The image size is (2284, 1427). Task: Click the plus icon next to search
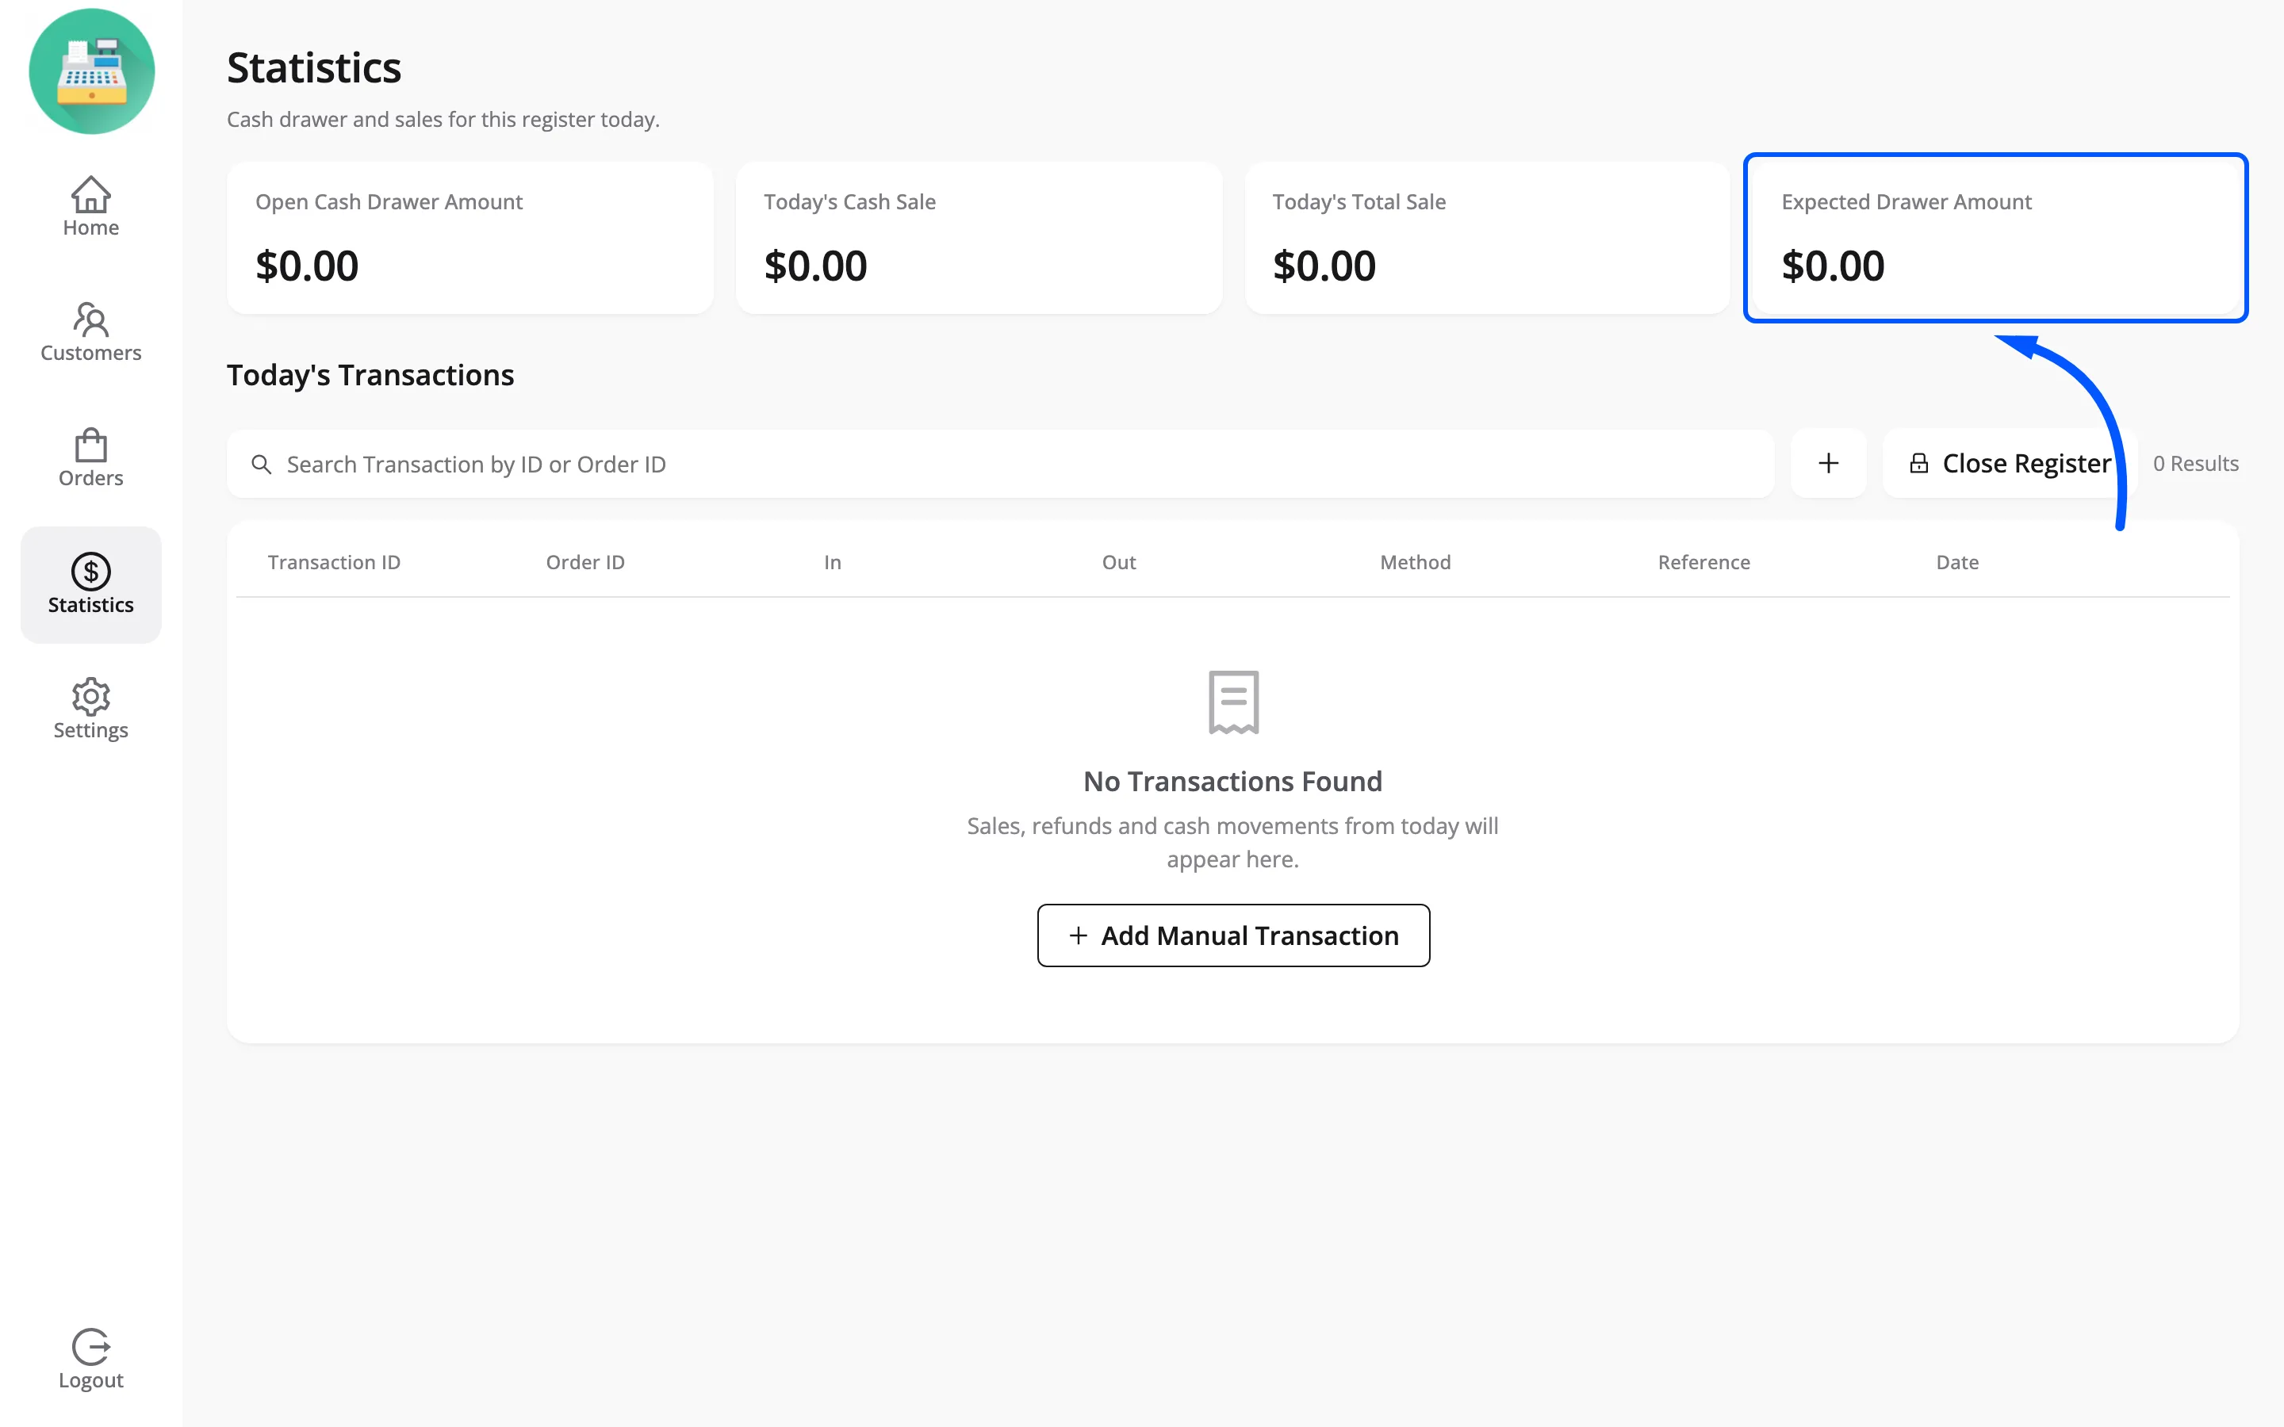point(1828,464)
